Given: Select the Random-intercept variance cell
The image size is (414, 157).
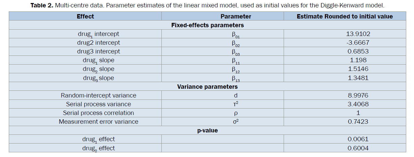Looking at the screenshot, I should click(98, 95).
